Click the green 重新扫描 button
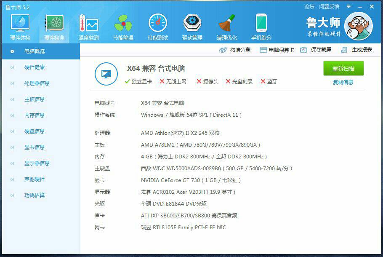Viewport: 383px width, 257px height. (343, 69)
